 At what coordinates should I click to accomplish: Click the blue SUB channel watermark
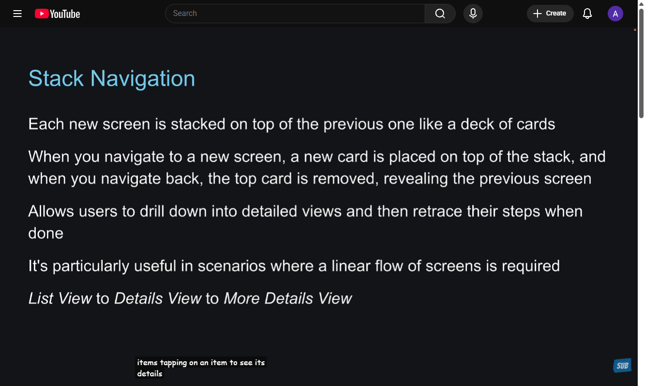(622, 366)
